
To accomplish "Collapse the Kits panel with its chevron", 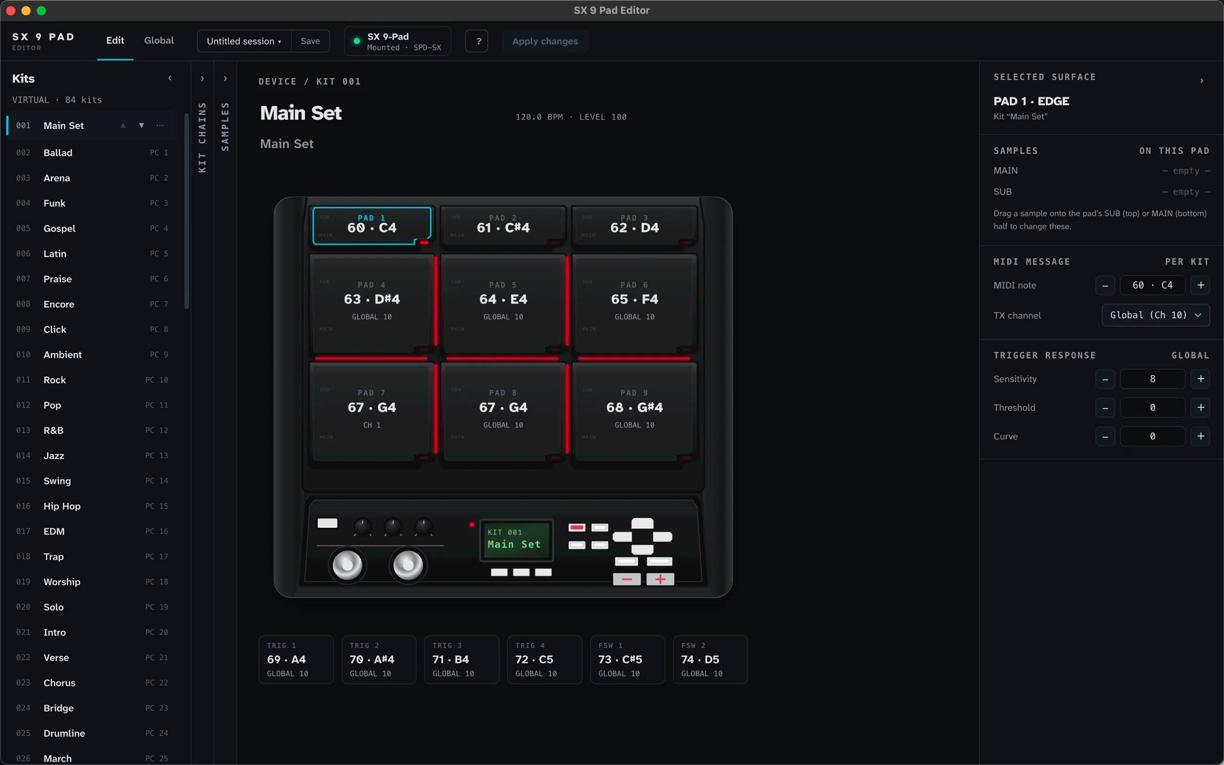I will click(x=170, y=78).
